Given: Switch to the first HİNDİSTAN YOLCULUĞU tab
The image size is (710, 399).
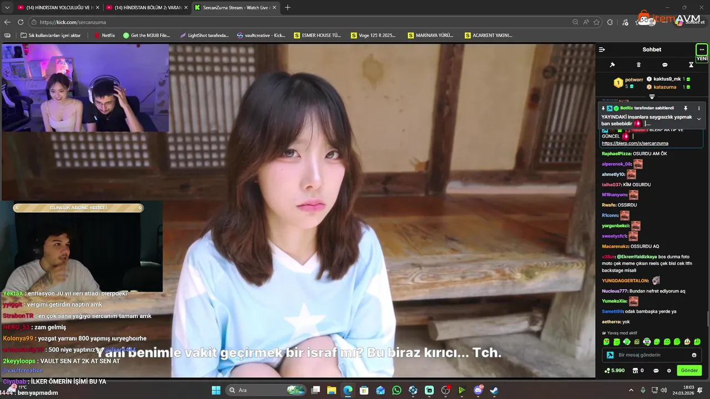Looking at the screenshot, I should click(58, 7).
